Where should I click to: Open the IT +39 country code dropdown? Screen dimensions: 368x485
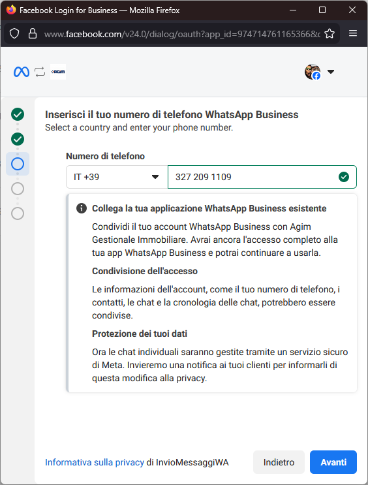pyautogui.click(x=117, y=177)
